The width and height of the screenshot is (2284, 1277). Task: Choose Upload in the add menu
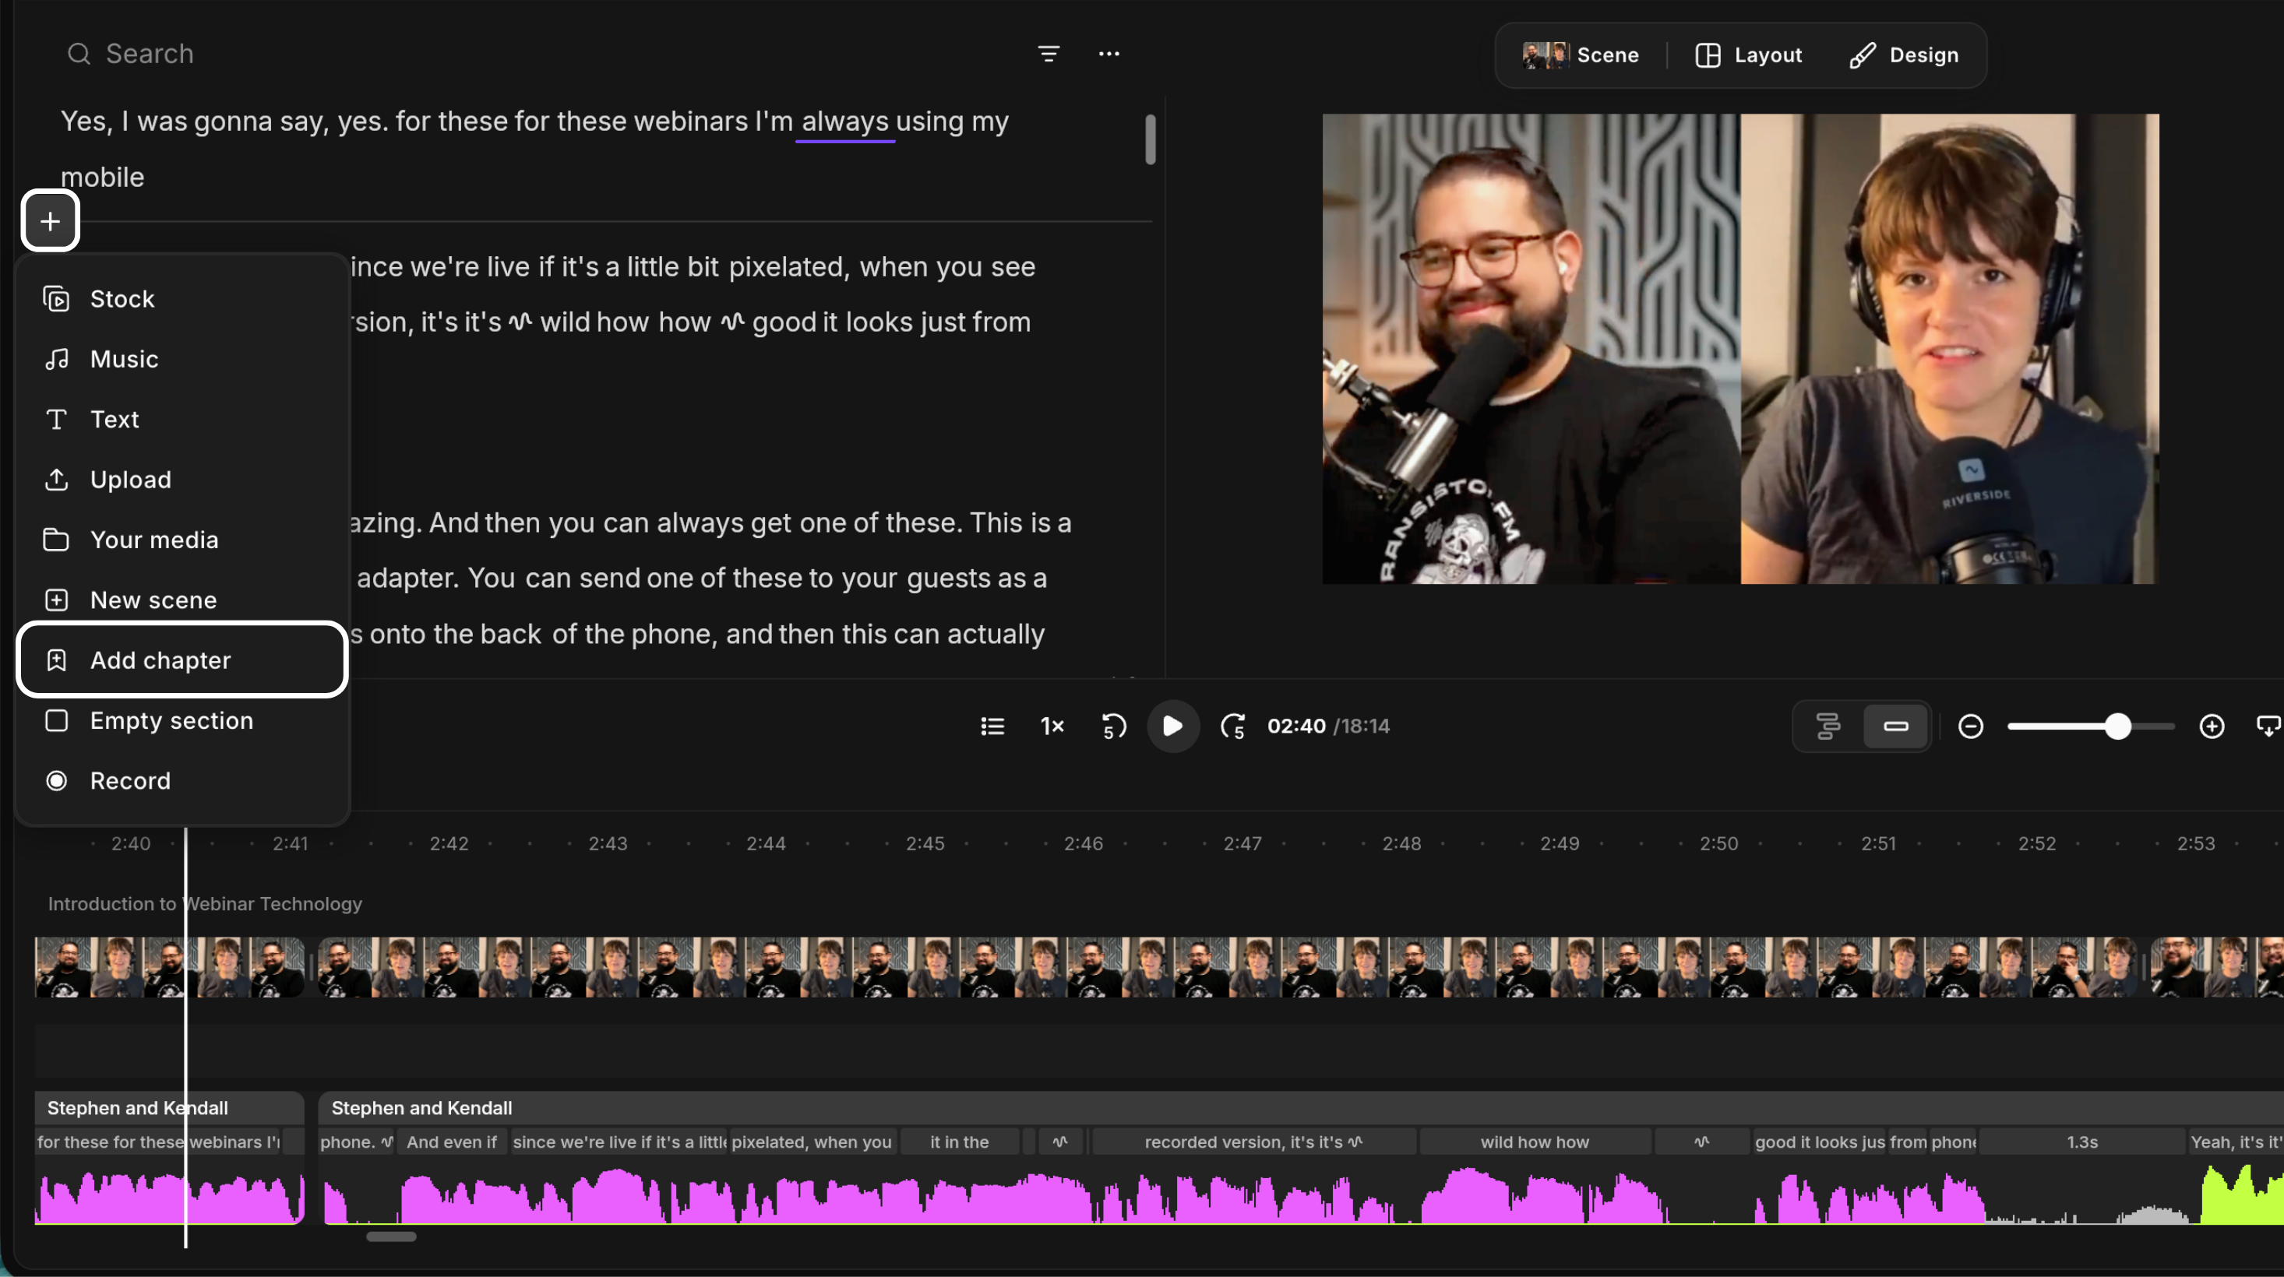click(x=182, y=480)
